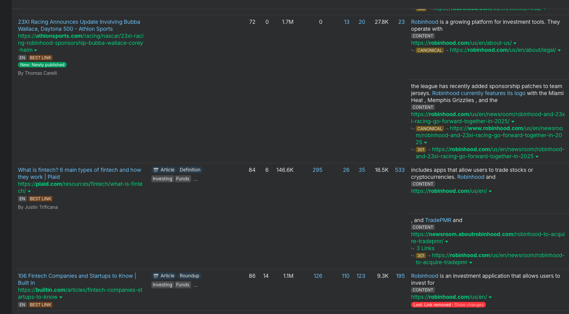Viewport: 569px width, 314px height.
Task: Click the Article icon badge in Built In row
Action: pos(164,276)
